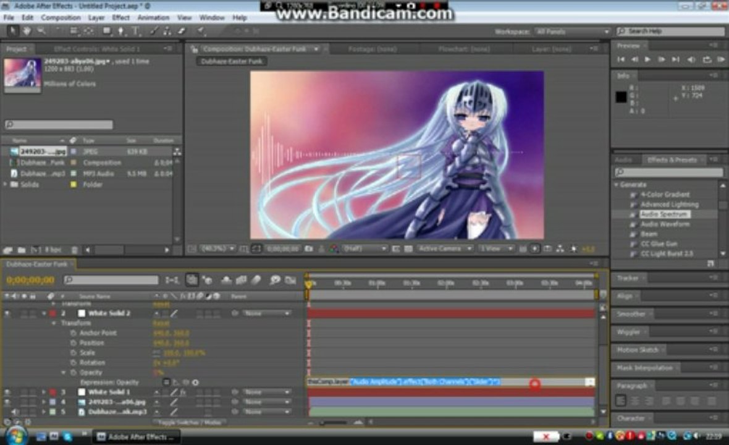Click the delete trash icon in Project panel
Screen dimensions: 729x445
point(74,250)
